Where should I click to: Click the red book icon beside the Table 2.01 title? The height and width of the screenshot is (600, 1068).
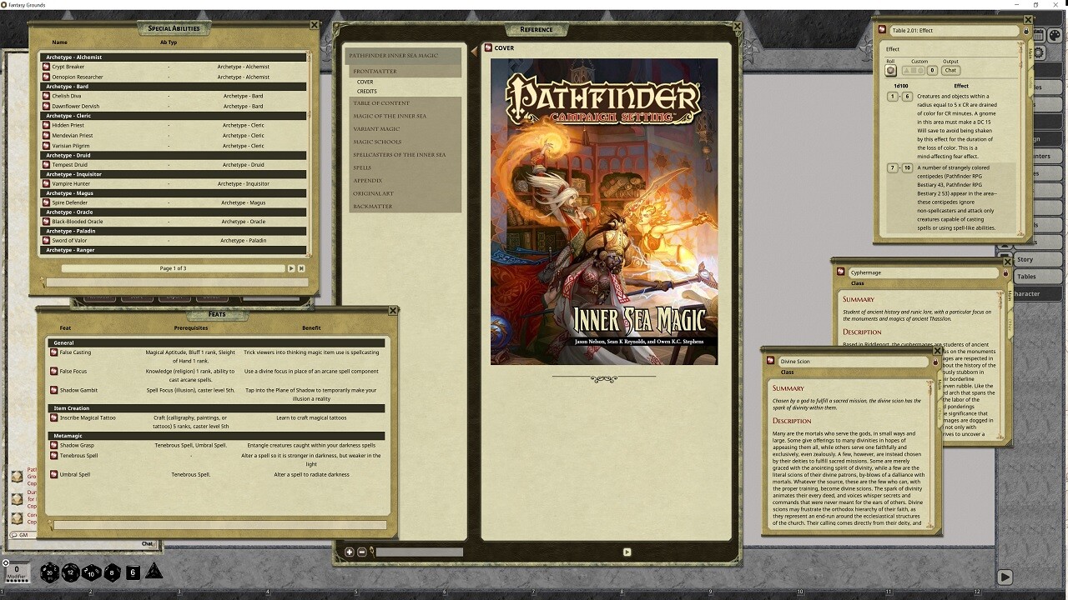882,30
